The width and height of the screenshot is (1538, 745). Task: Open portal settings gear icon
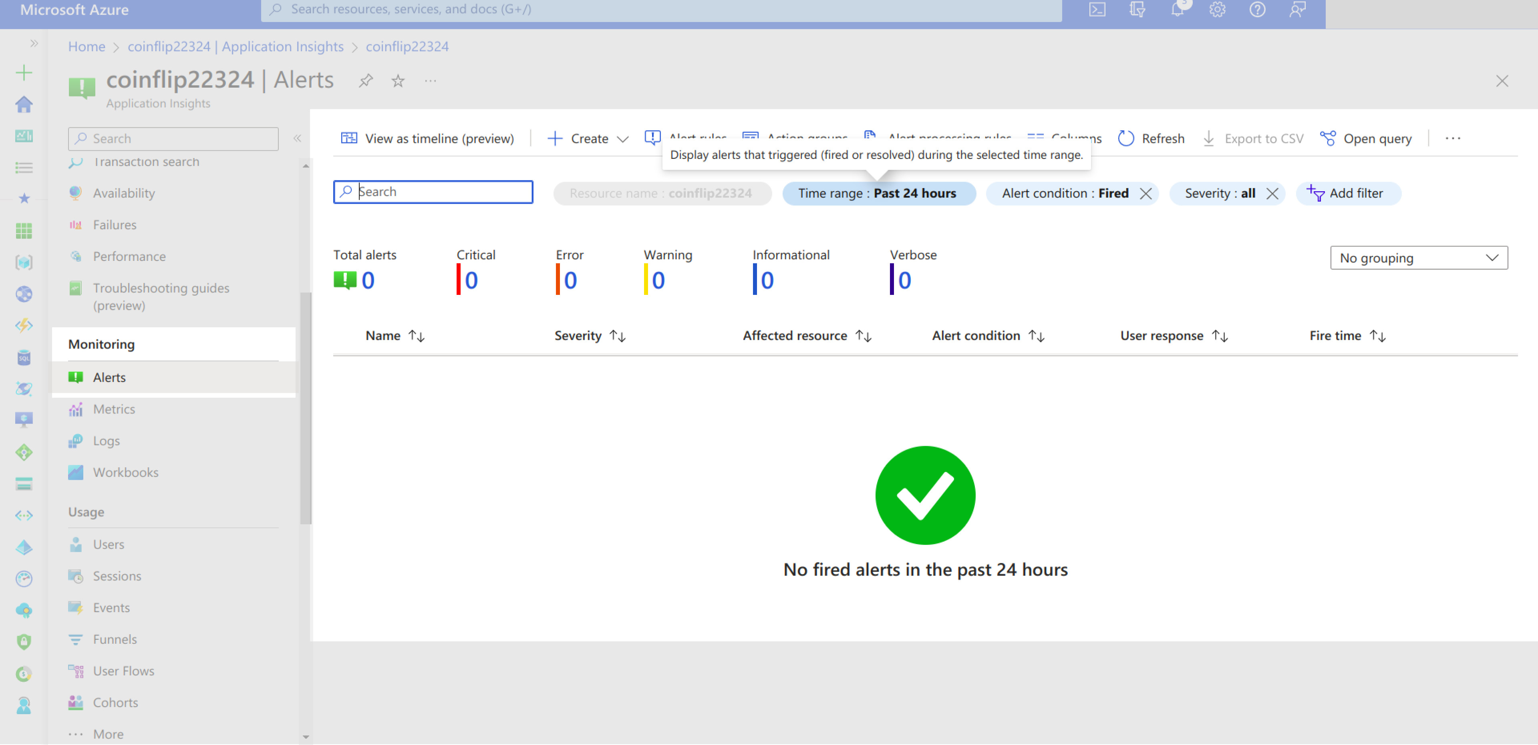1218,10
